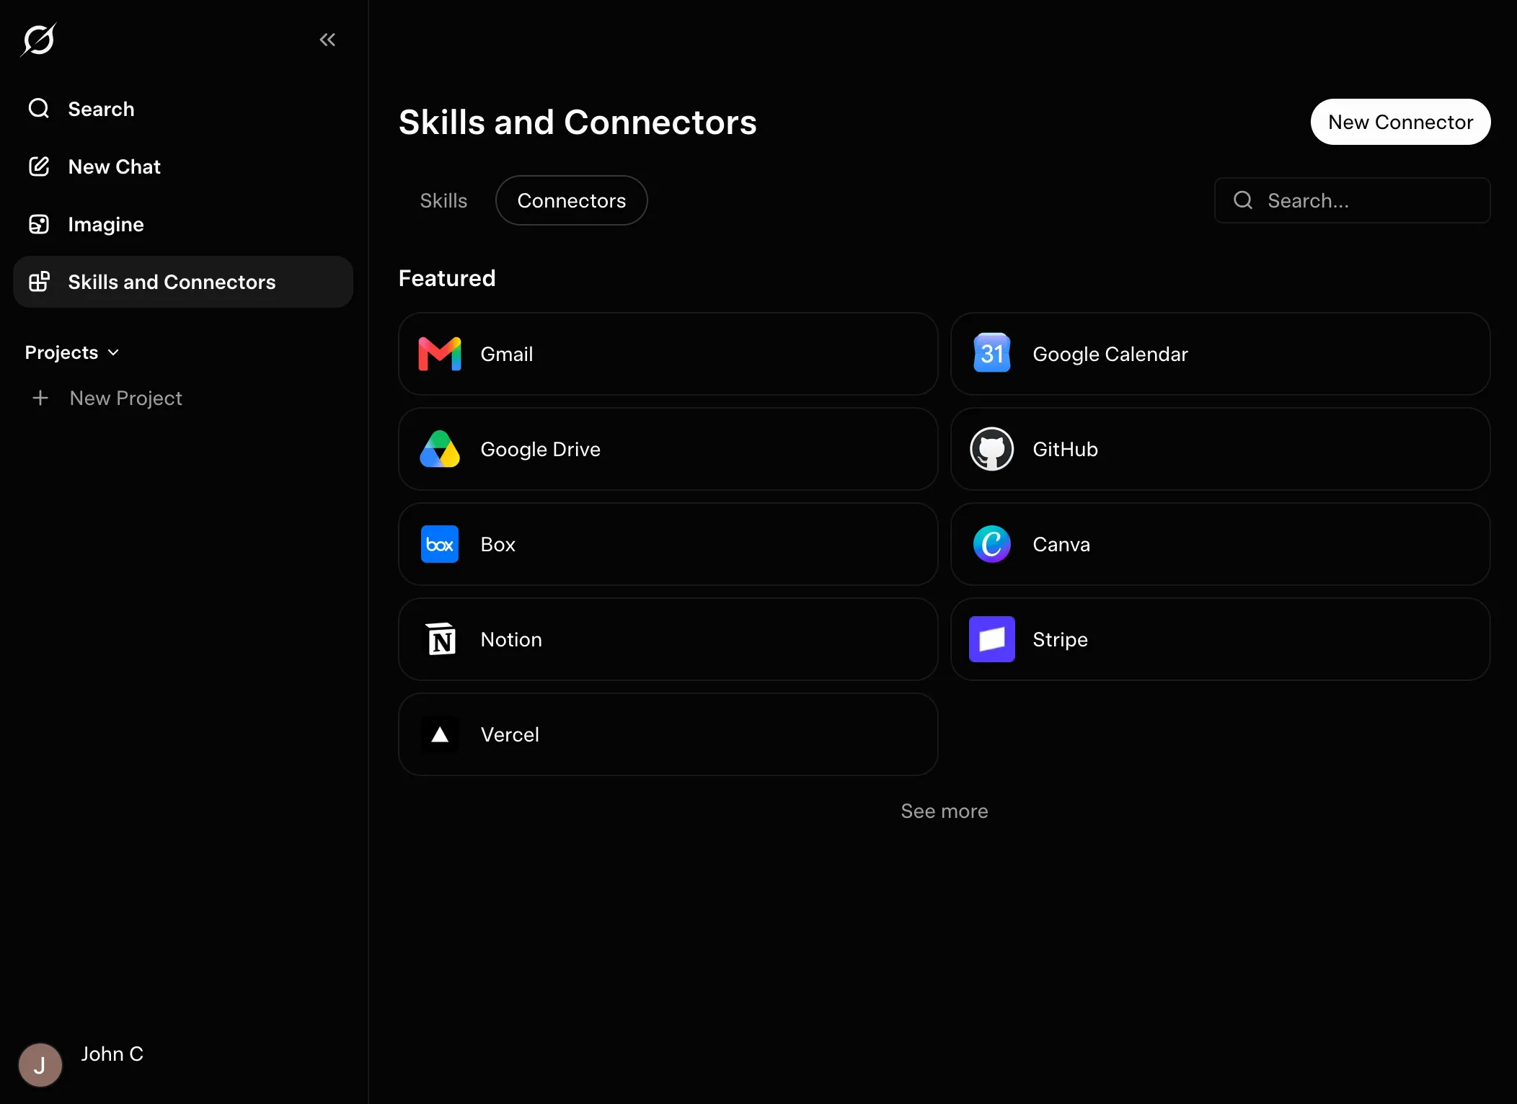The image size is (1517, 1104).
Task: Open the Google Drive connector card
Action: pyautogui.click(x=668, y=449)
